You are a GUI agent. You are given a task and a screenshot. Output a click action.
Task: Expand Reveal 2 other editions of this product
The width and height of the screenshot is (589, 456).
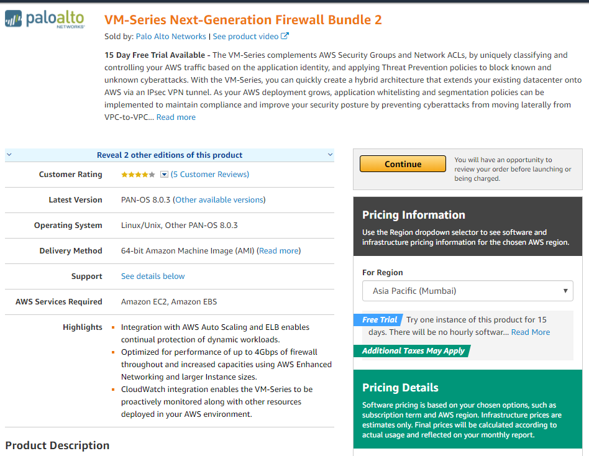pos(170,155)
